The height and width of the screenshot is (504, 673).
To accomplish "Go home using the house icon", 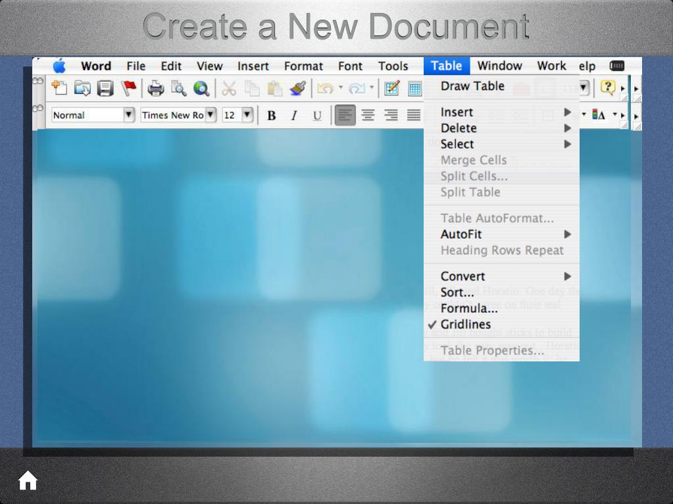I will (28, 480).
